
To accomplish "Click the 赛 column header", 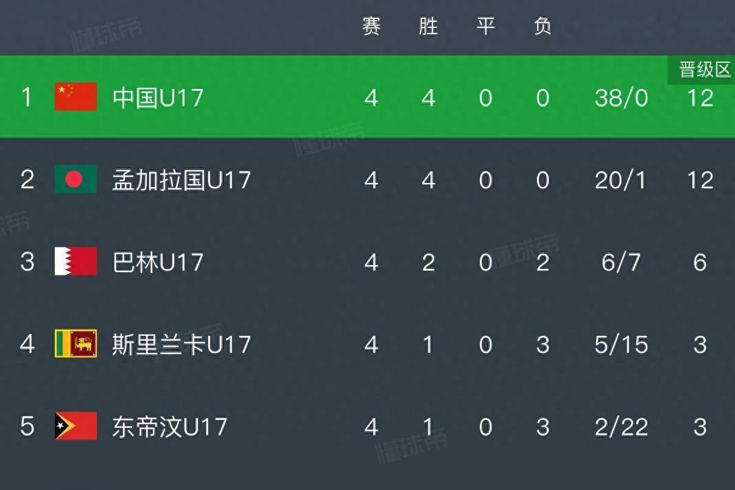I will [371, 26].
